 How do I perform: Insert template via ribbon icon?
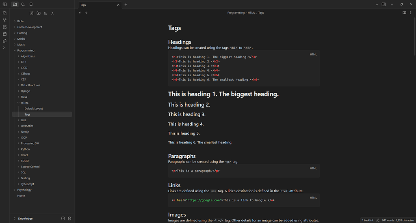(5, 41)
